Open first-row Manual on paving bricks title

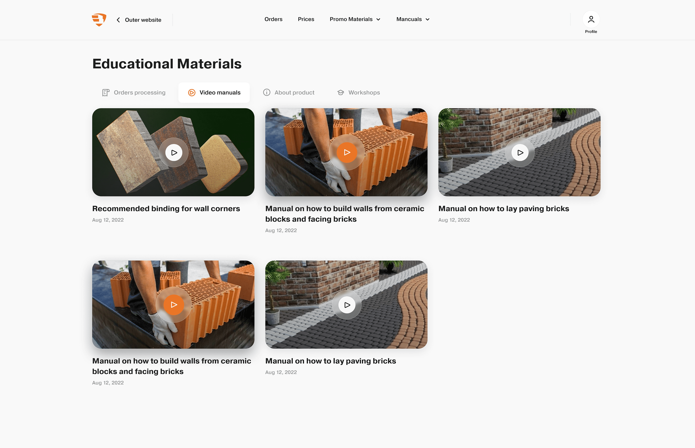point(503,208)
